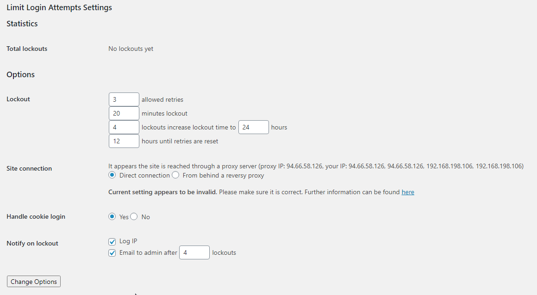Focus the minutes lockout field

click(x=124, y=113)
